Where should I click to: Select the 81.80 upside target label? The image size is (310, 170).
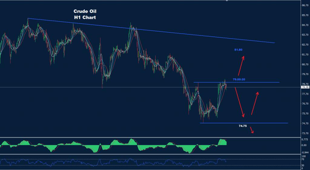point(238,50)
